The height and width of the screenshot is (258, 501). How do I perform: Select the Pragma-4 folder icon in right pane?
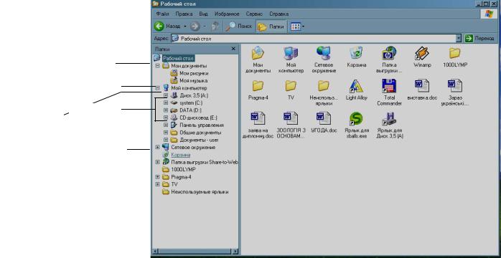258,86
